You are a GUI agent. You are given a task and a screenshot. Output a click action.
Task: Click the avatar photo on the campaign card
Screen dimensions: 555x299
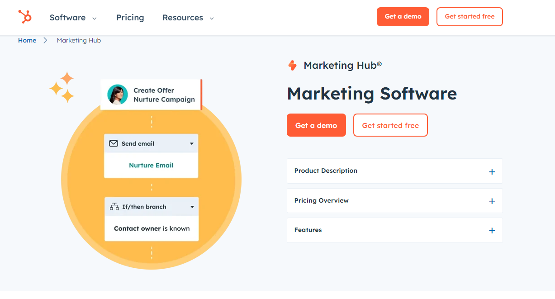(118, 95)
